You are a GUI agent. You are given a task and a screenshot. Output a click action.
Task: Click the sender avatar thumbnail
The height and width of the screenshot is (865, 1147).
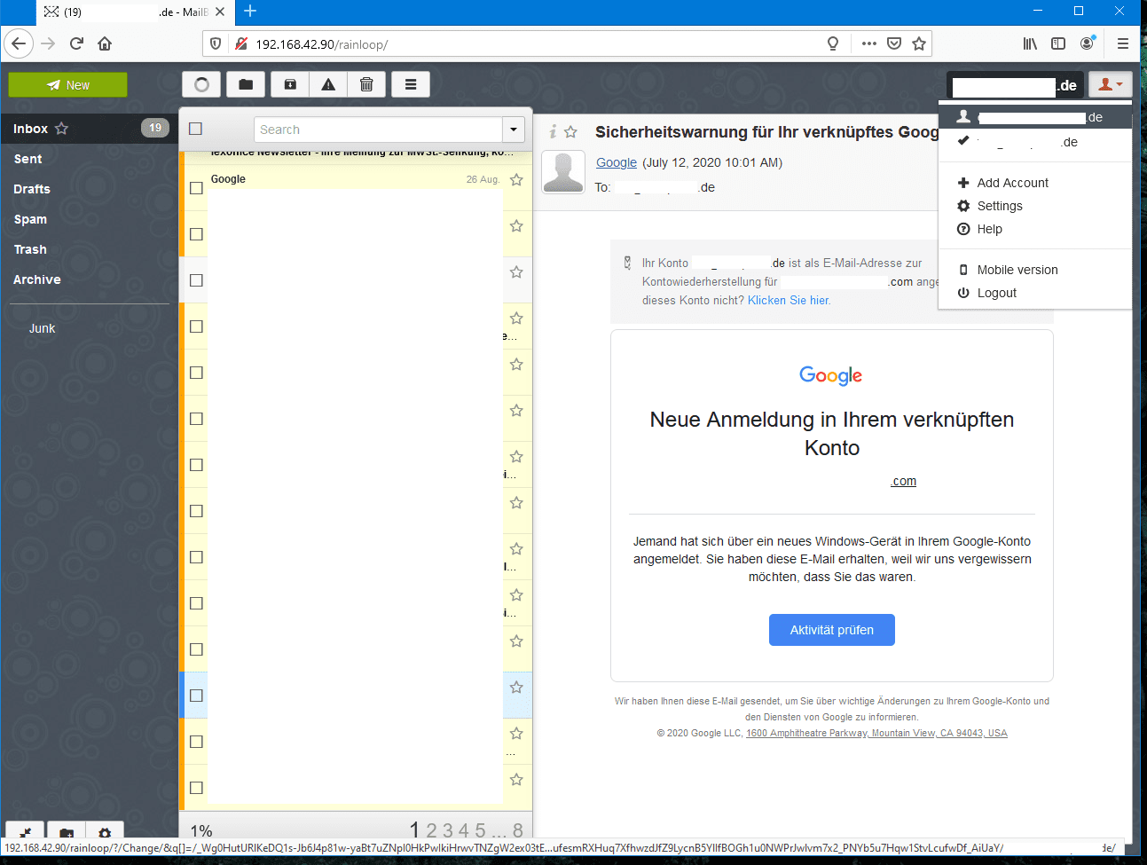coord(563,171)
